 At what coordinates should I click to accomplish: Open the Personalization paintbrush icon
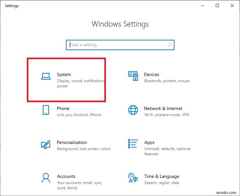46,144
